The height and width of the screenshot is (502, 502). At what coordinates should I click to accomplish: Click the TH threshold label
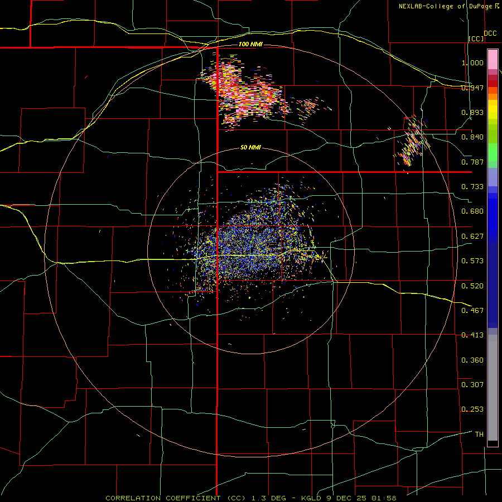[x=479, y=435]
